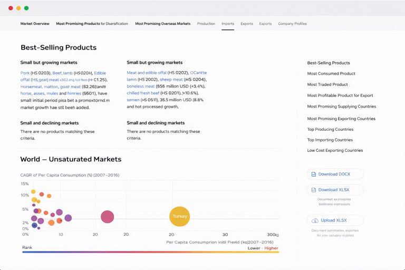This screenshot has width=405, height=270.
Task: Open the Company Profiles tab
Action: (292, 24)
